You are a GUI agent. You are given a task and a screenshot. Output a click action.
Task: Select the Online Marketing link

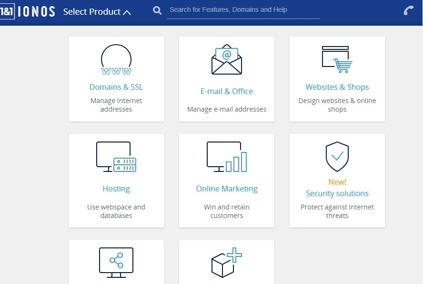point(227,189)
